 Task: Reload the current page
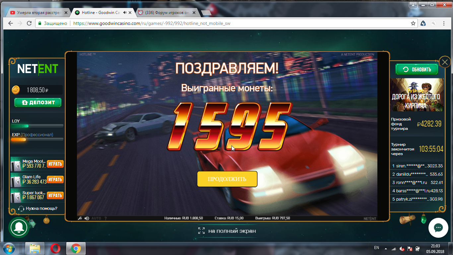[x=29, y=23]
